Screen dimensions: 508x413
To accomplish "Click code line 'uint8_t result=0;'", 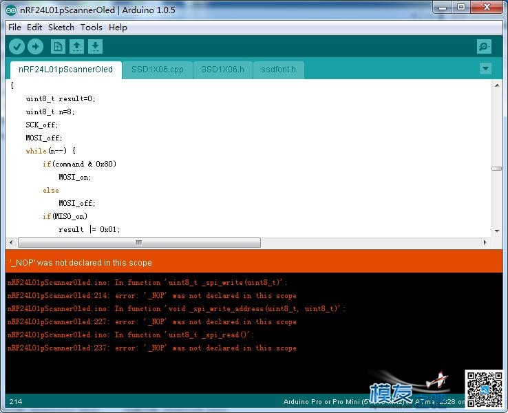I will click(x=61, y=99).
